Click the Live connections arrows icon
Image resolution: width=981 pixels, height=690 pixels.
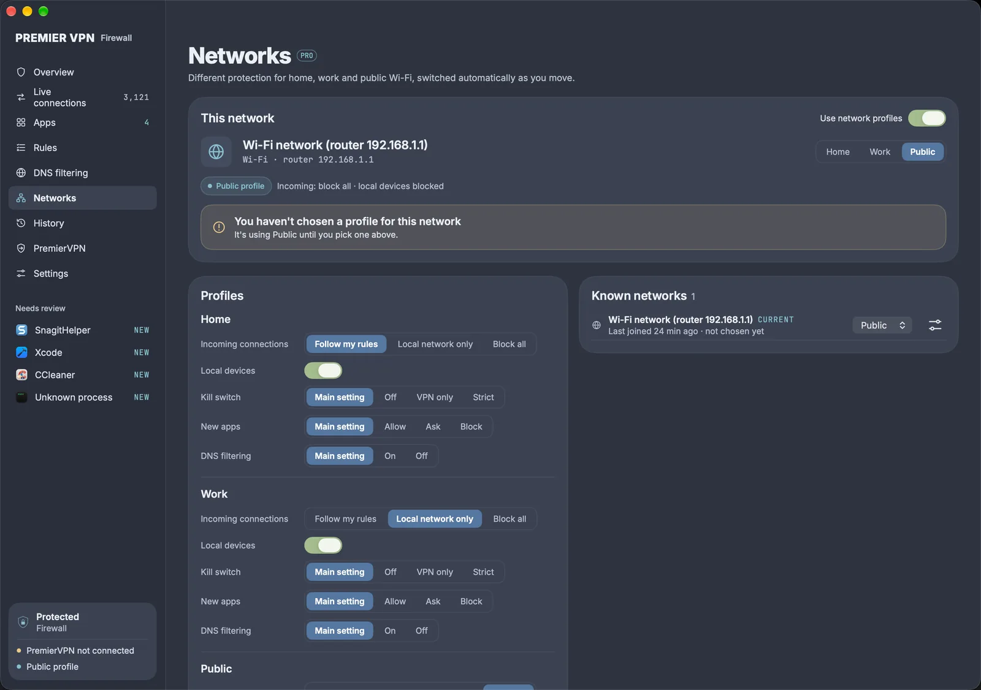pos(21,97)
